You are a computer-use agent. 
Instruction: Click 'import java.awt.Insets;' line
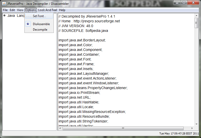click(x=76, y=69)
